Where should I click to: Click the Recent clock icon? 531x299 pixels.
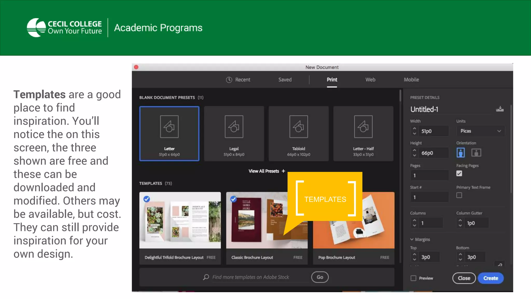click(229, 80)
